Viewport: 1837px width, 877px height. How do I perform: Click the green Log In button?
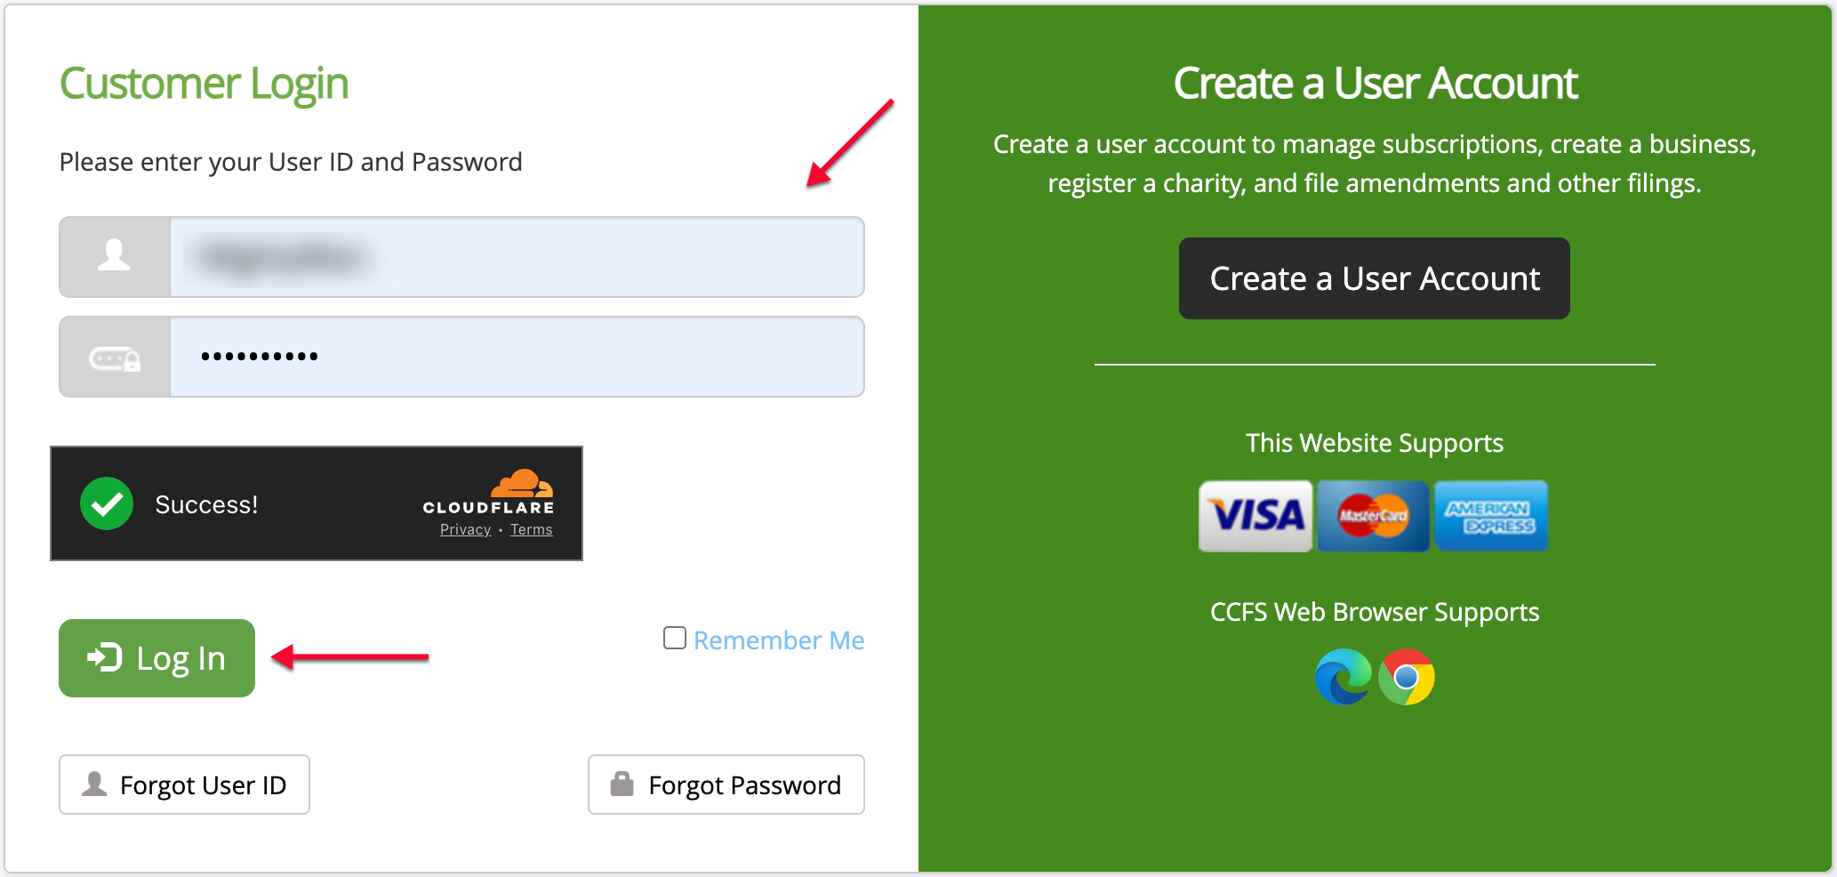156,658
